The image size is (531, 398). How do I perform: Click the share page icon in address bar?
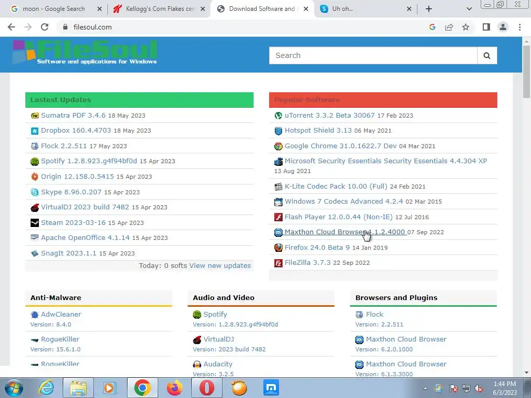tap(449, 27)
